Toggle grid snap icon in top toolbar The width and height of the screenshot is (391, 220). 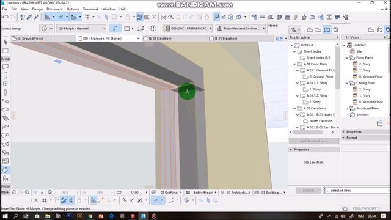(x=87, y=17)
